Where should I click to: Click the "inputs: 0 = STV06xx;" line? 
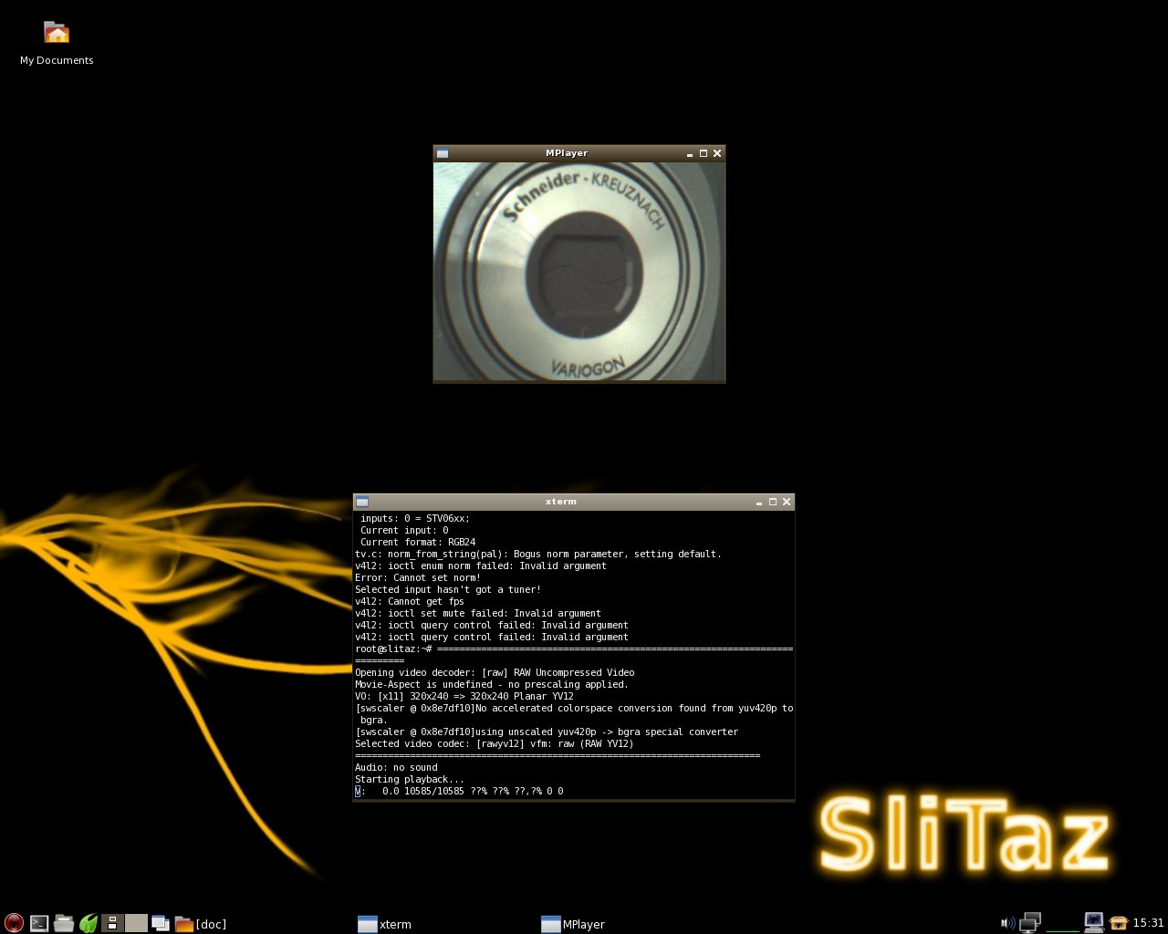(415, 518)
